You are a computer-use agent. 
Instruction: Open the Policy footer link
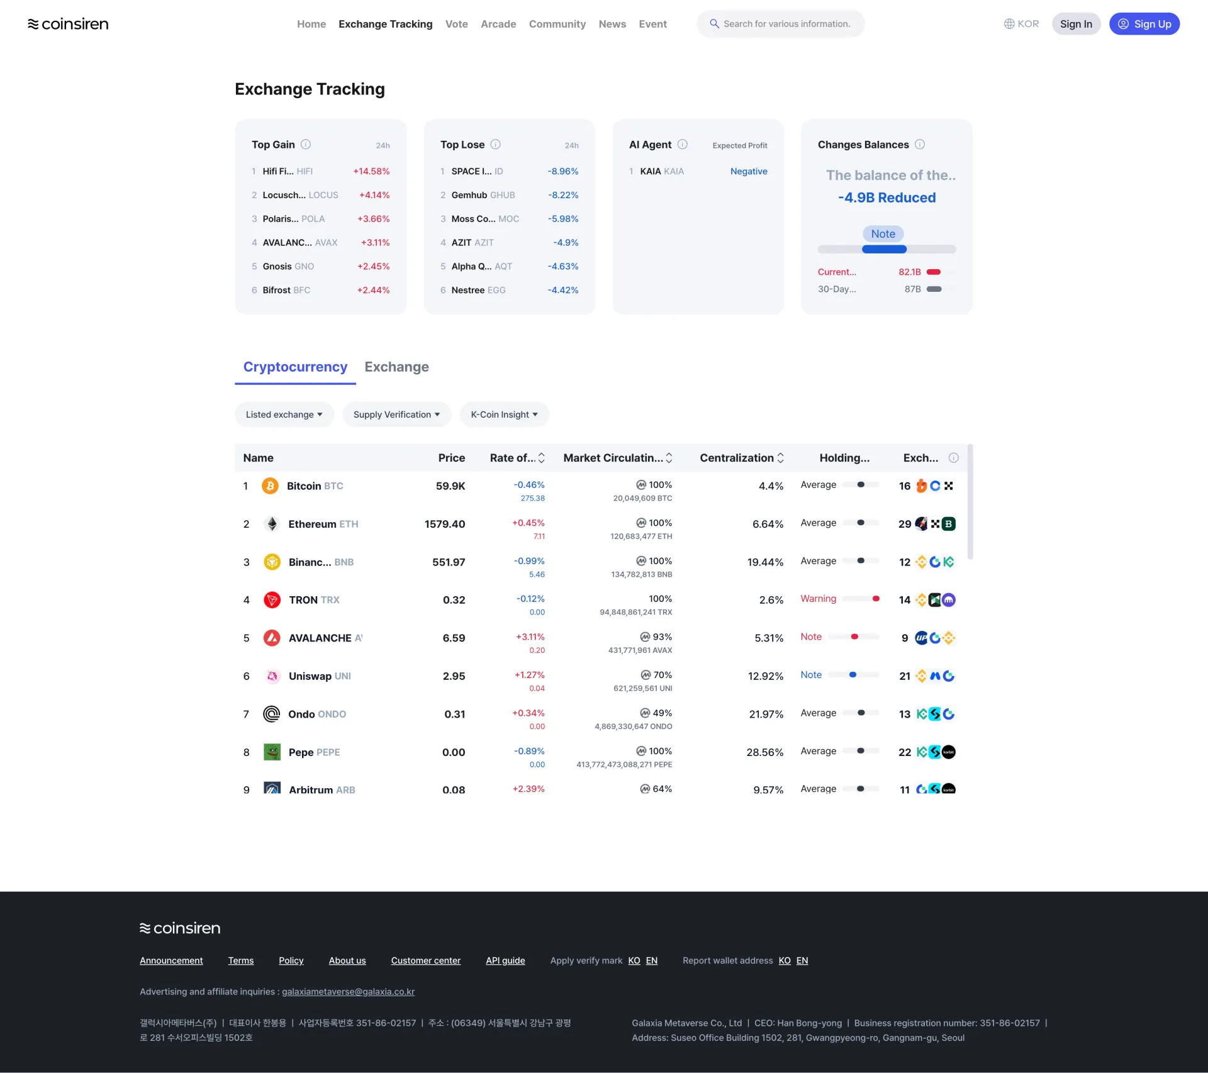(x=291, y=961)
